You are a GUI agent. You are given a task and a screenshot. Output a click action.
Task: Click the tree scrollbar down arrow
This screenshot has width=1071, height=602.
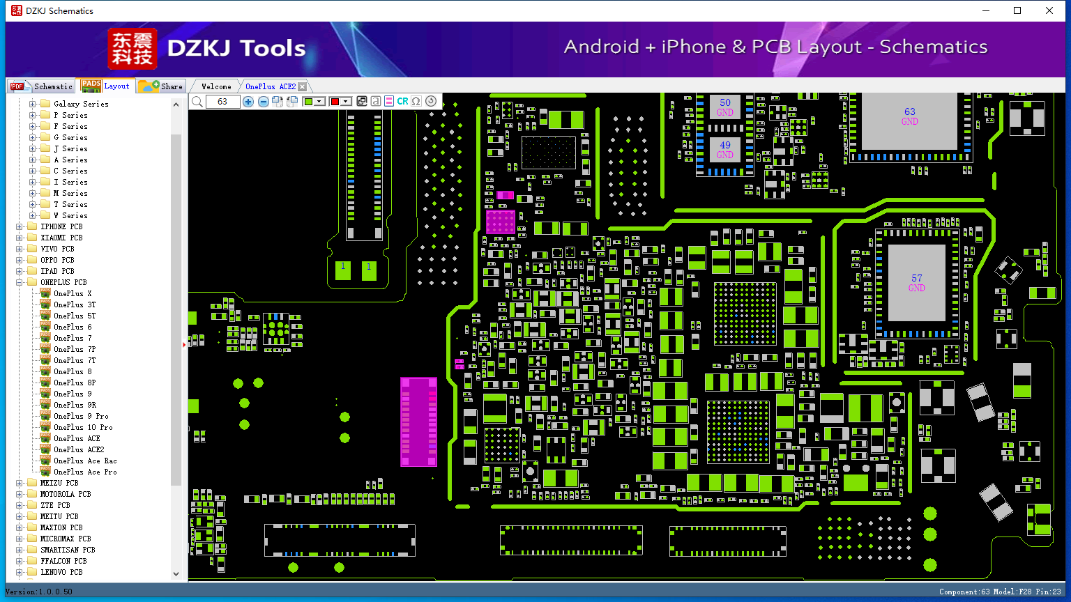(176, 574)
